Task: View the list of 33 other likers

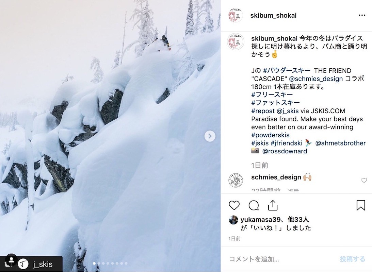Action: [x=298, y=220]
